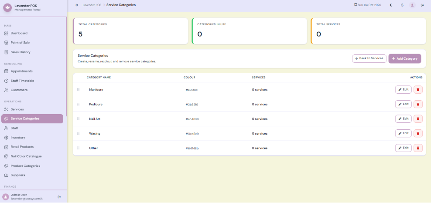This screenshot has width=431, height=203.
Task: Click the Nail Art category name
Action: pyautogui.click(x=95, y=119)
